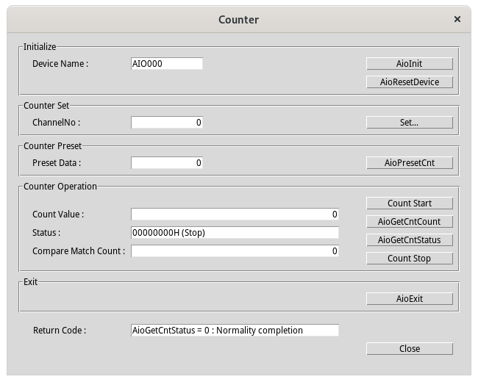Open counter settings with Set... button
This screenshot has height=382, width=478.
409,123
